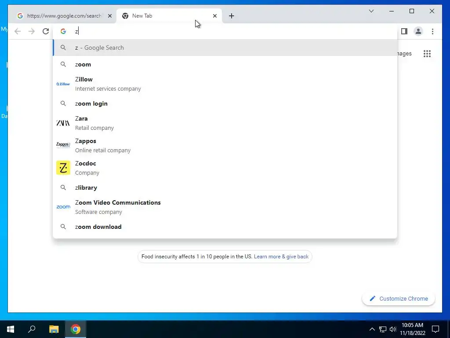Click the Chrome taskbar icon
This screenshot has height=338, width=450.
pyautogui.click(x=76, y=329)
